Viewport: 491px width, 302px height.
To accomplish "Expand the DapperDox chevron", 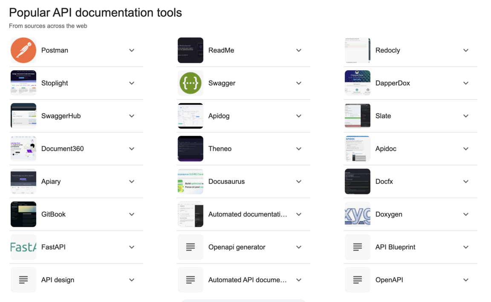I will point(466,83).
